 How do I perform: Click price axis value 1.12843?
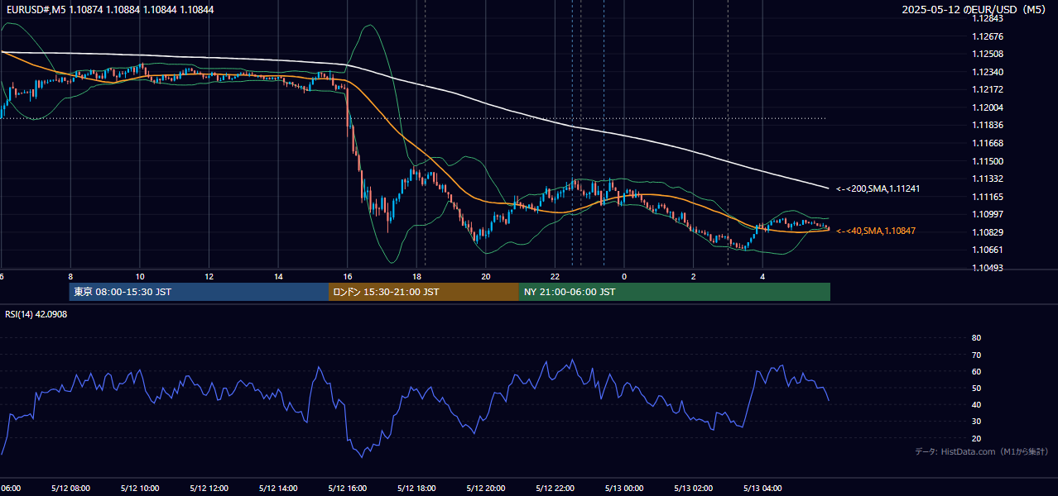click(x=988, y=18)
